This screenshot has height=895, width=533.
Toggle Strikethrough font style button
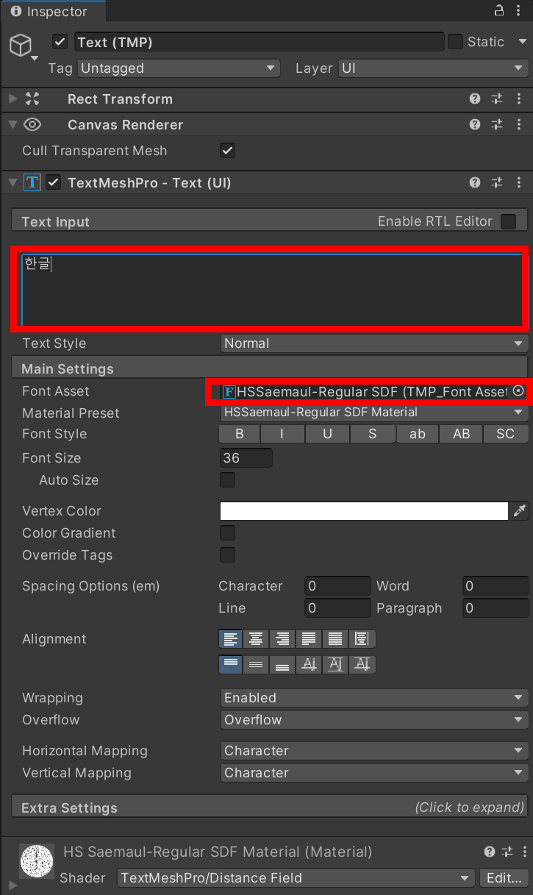372,434
